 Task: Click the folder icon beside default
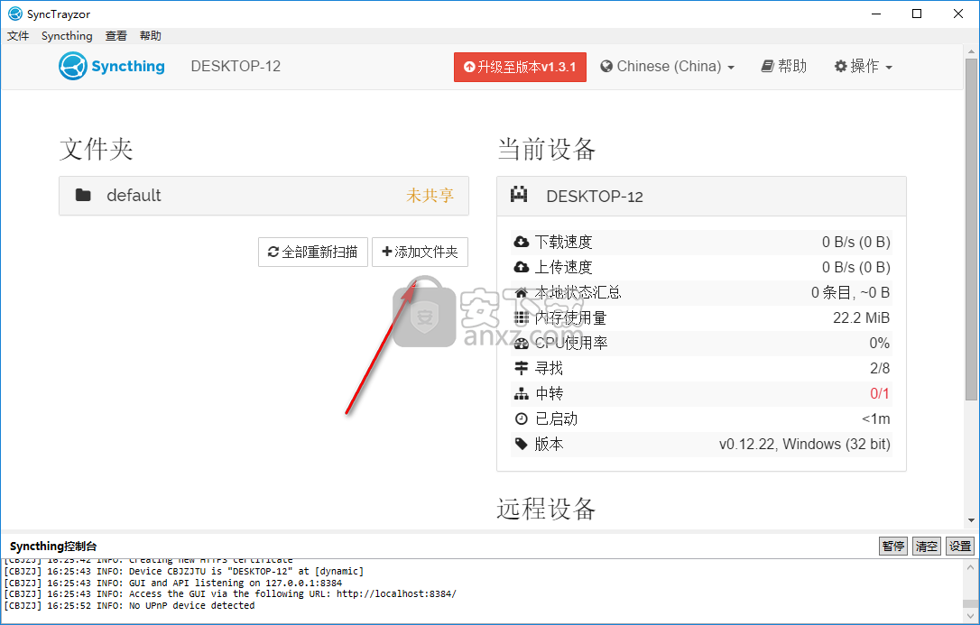coord(83,196)
